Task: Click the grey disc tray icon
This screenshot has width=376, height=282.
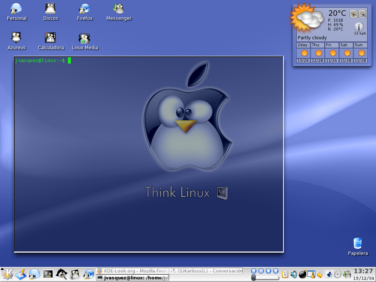Action: (x=338, y=274)
